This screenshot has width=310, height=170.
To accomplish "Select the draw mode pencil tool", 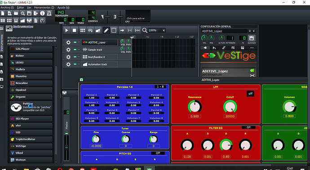I will (x=106, y=30).
